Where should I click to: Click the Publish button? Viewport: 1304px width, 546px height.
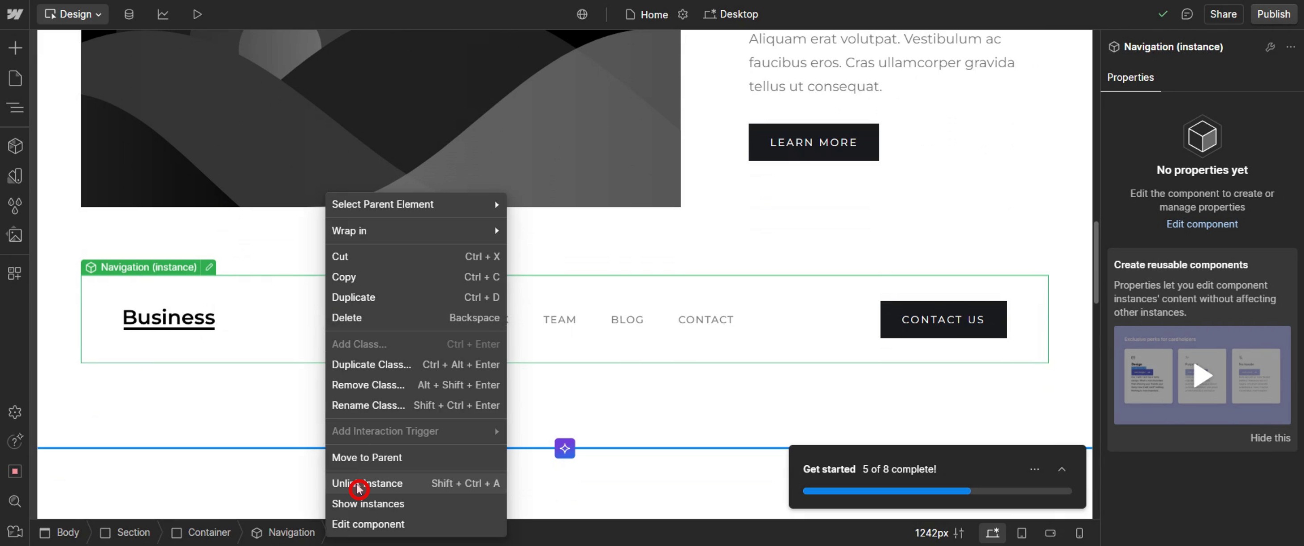click(1273, 14)
